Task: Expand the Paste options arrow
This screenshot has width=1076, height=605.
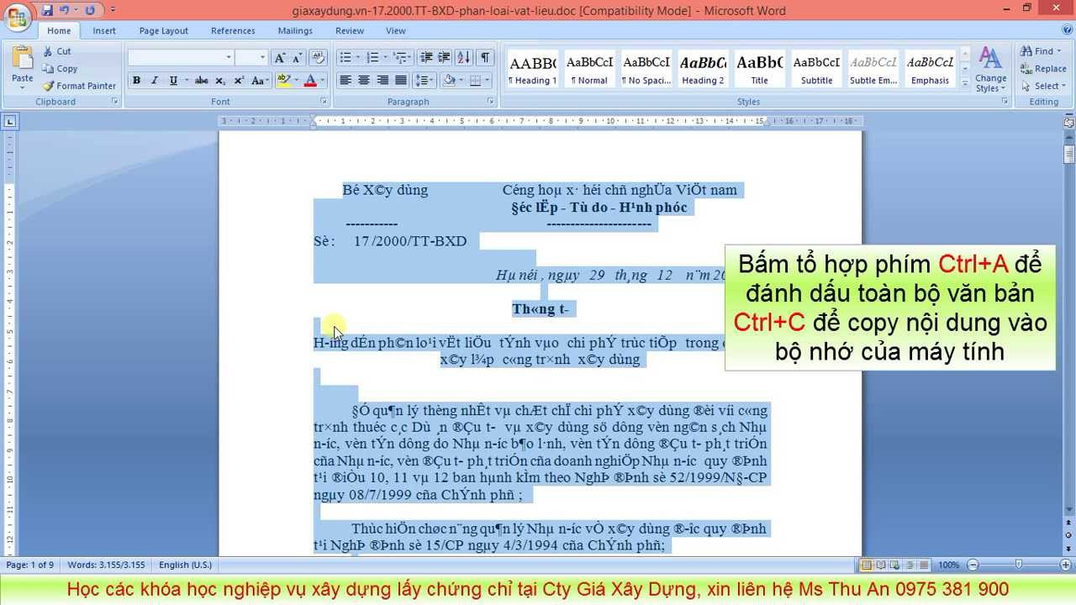Action: click(x=23, y=88)
